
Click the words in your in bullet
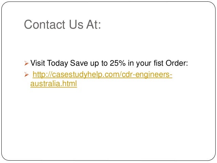click(x=140, y=63)
